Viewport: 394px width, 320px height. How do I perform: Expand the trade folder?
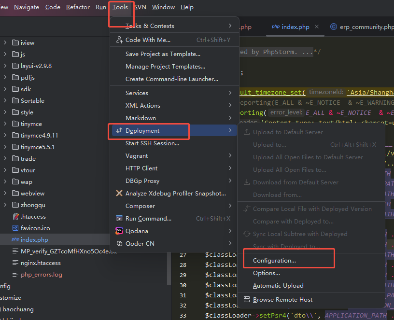5,158
